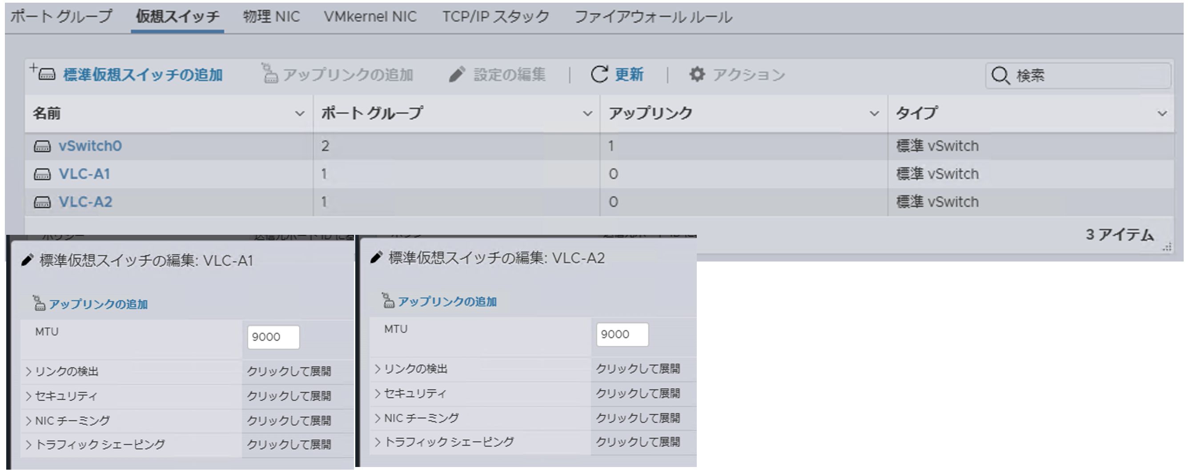Screen dimensions: 1189x475
Task: Open the 名前 column filter dropdown
Action: click(299, 113)
